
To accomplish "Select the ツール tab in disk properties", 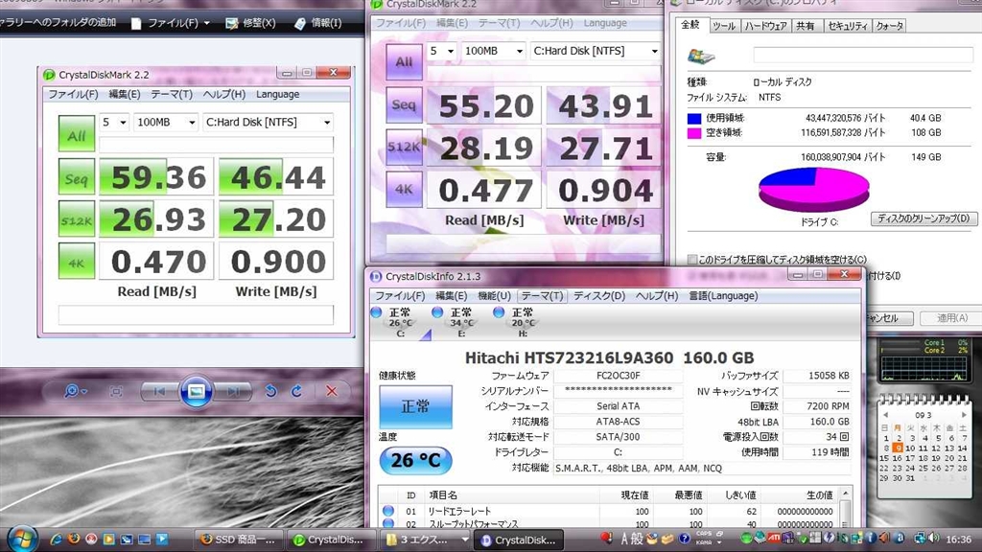I will tap(724, 26).
